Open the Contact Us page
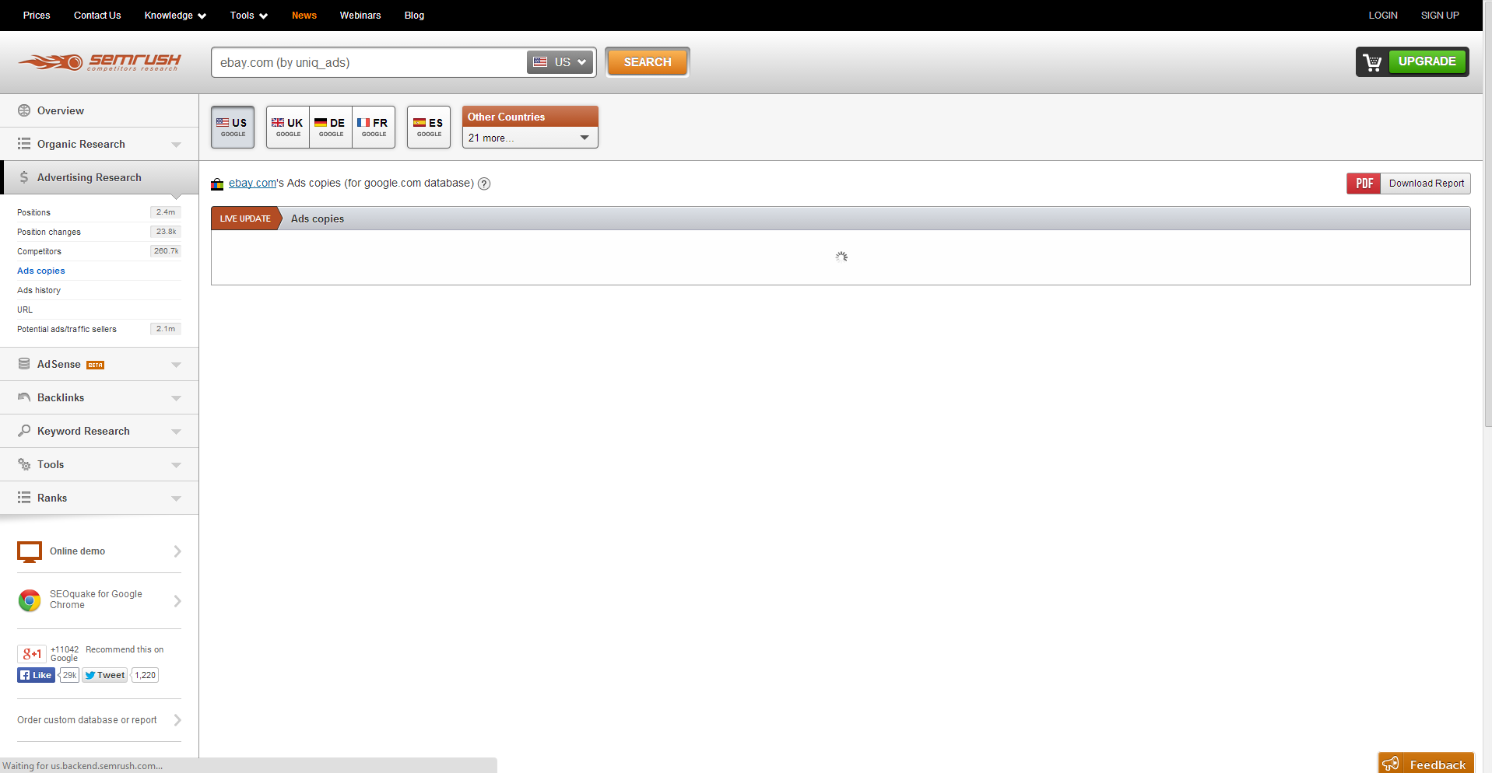 click(97, 16)
